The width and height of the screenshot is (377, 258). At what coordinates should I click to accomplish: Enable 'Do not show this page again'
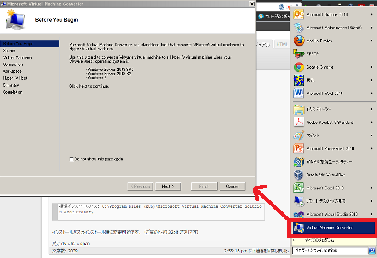[71, 159]
